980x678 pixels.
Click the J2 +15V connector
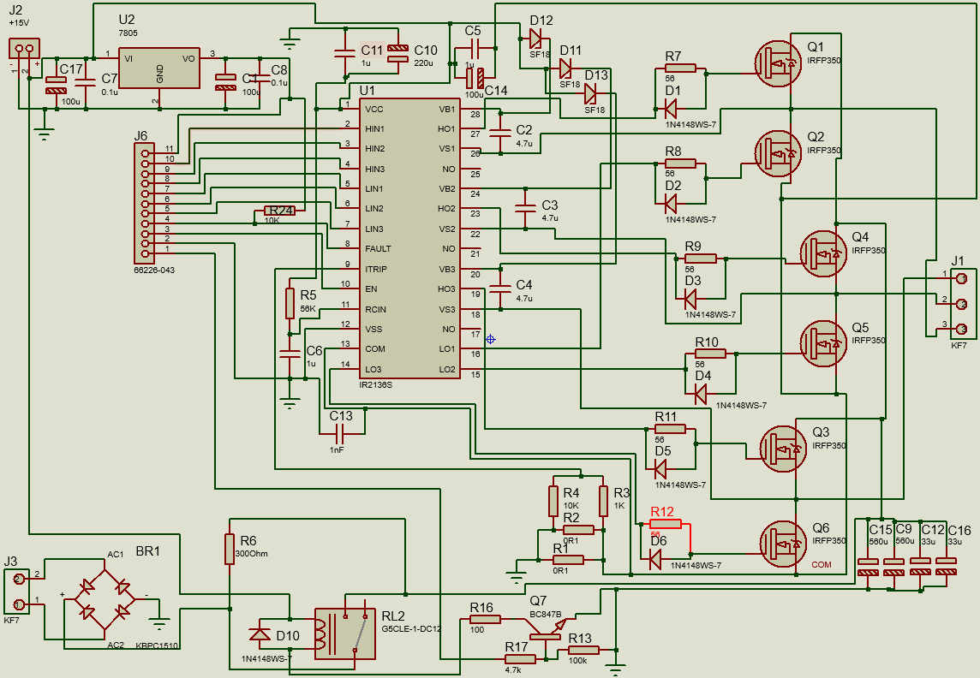[24, 49]
